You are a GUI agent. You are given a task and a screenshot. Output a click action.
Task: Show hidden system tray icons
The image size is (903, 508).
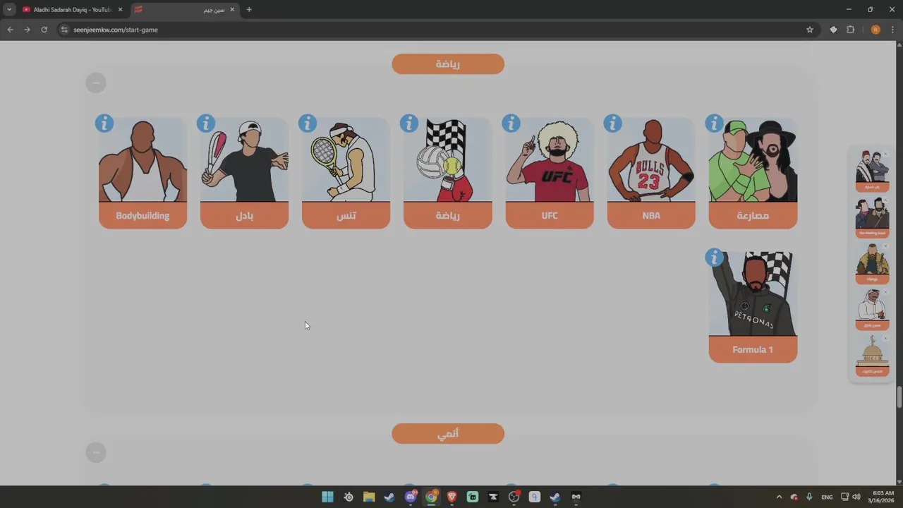(779, 497)
